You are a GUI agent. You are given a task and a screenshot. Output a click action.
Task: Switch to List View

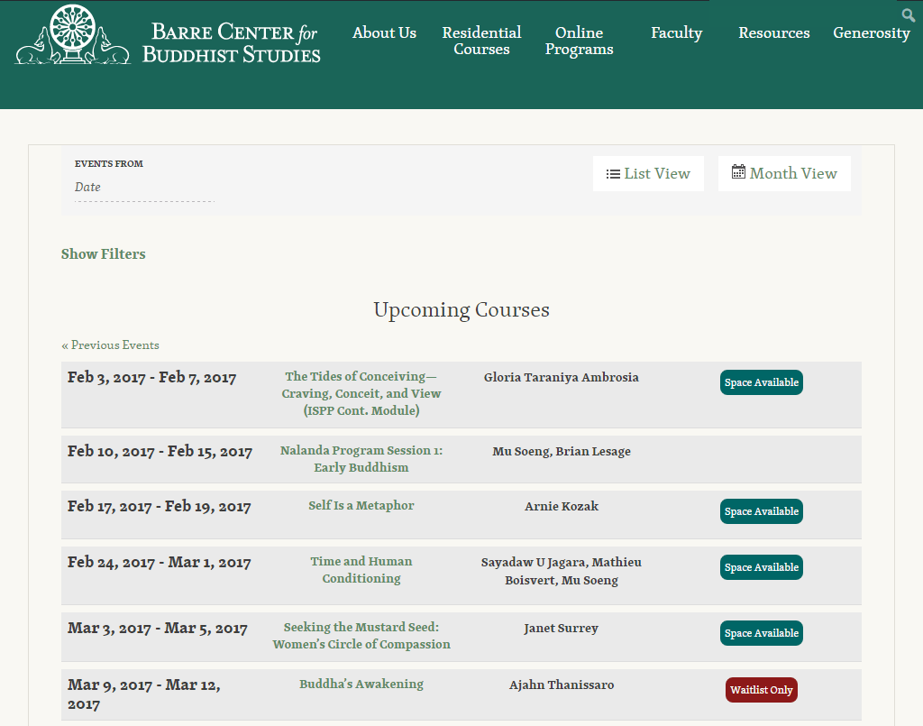click(x=648, y=174)
